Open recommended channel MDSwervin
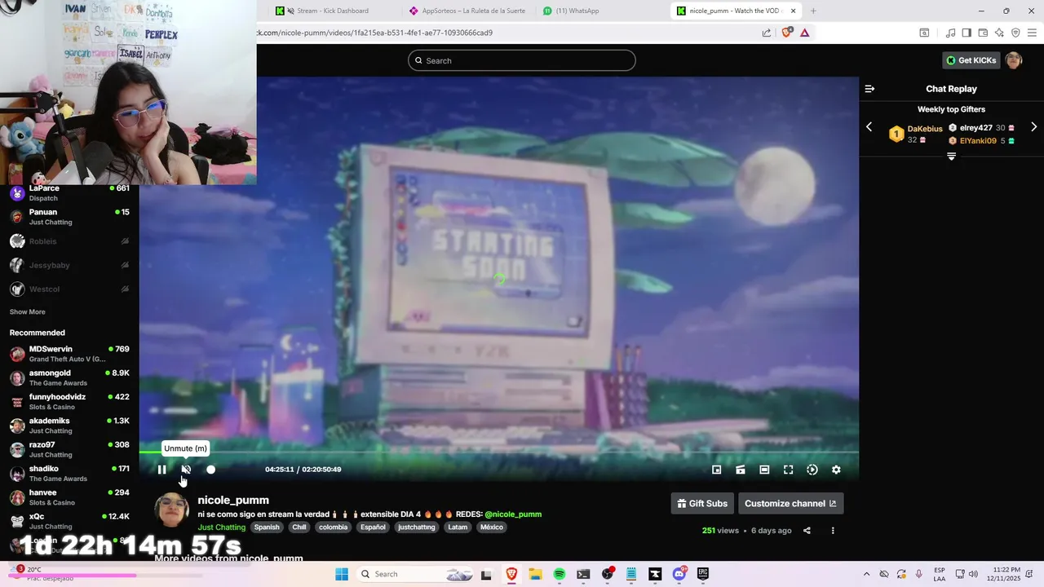The height and width of the screenshot is (587, 1044). pos(69,354)
